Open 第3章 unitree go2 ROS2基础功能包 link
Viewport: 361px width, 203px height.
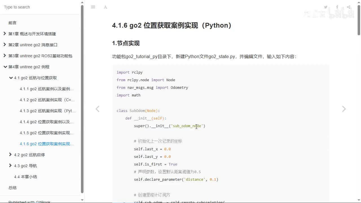pos(40,56)
